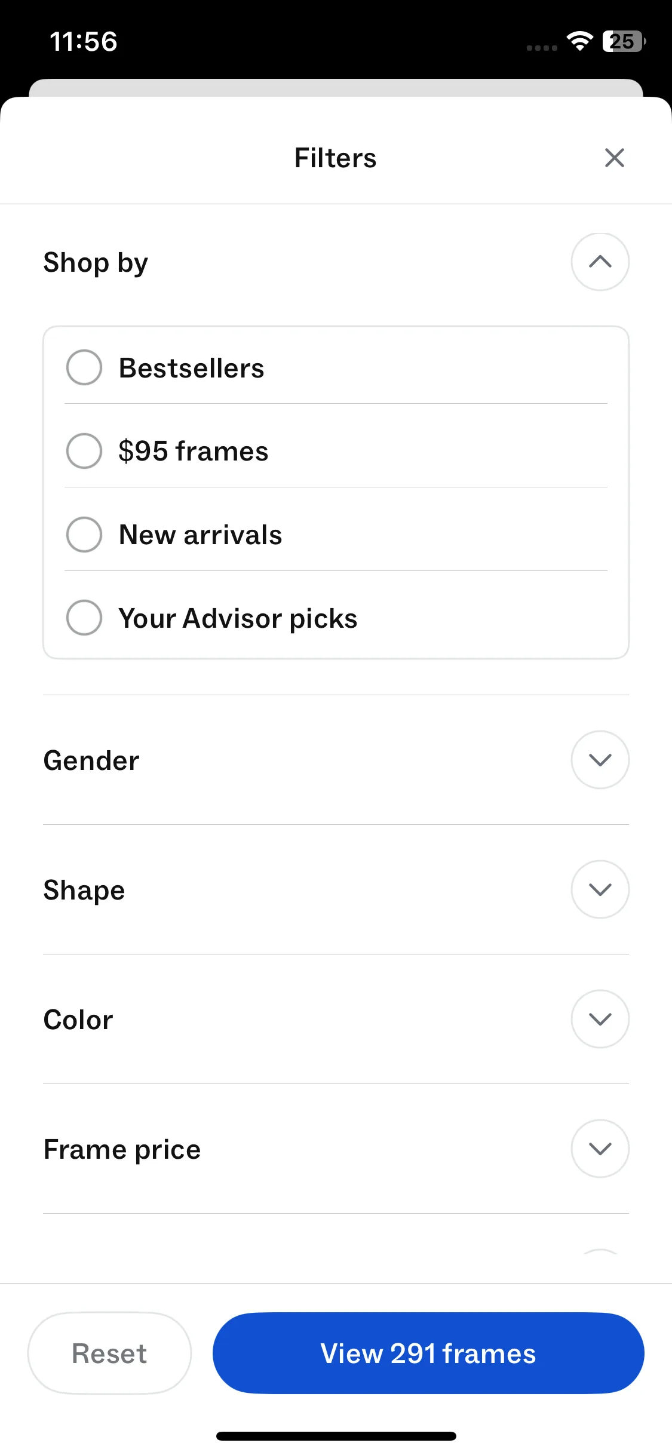The height and width of the screenshot is (1455, 672).
Task: Expand the Color filter chevron
Action: pyautogui.click(x=600, y=1019)
